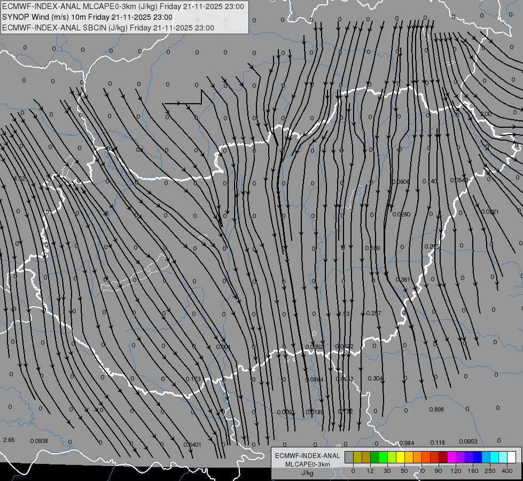This screenshot has width=523, height=481.
Task: Click legend tick label 400
Action: pyautogui.click(x=507, y=471)
